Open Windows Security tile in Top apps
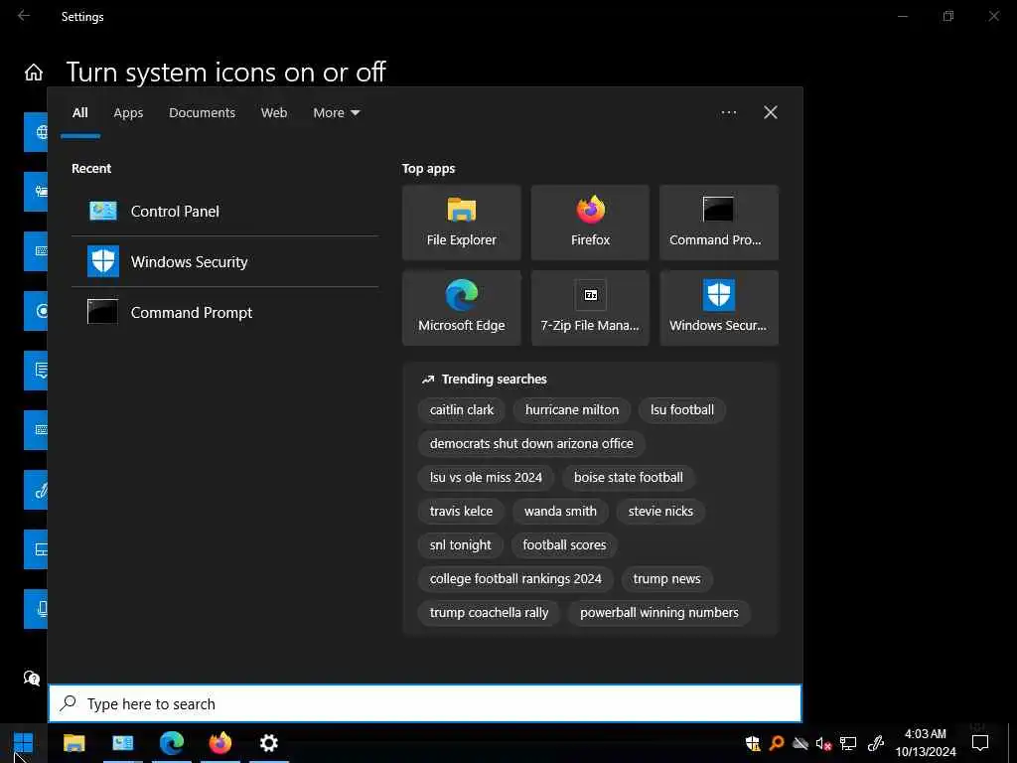Viewport: 1017px width, 763px height. 719,308
